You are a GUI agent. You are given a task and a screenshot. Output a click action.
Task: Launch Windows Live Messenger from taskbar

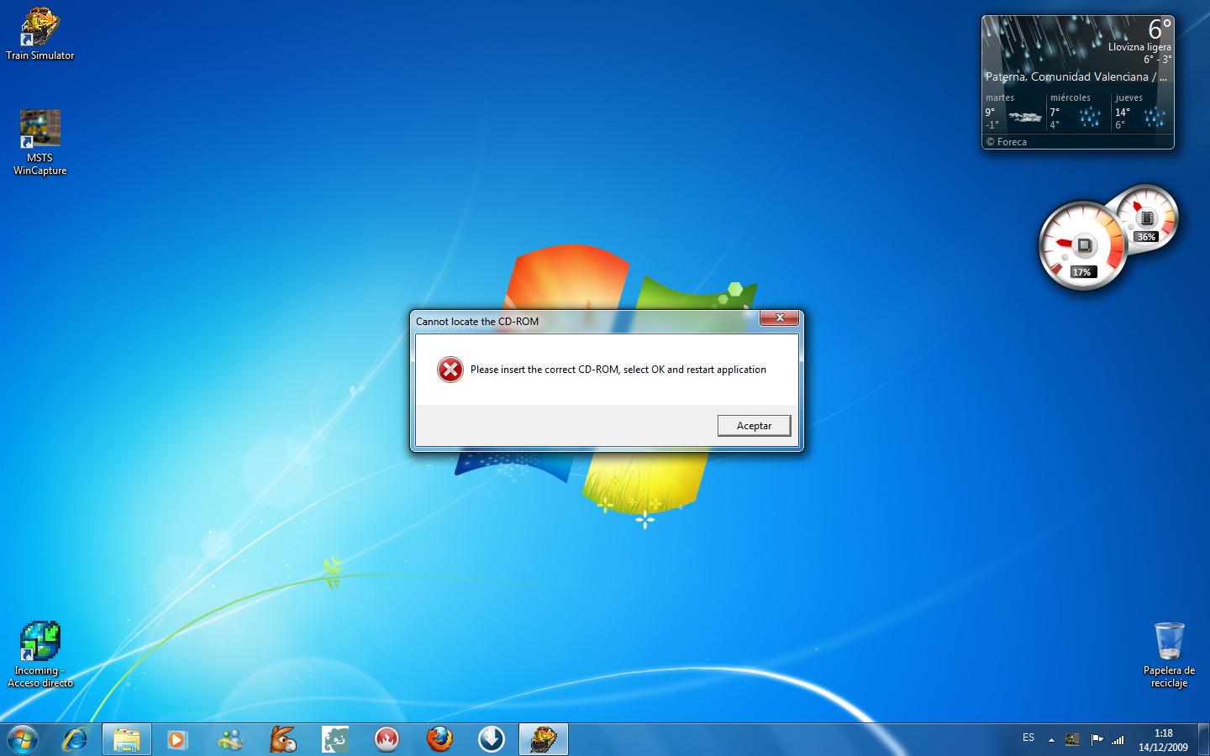pos(230,739)
